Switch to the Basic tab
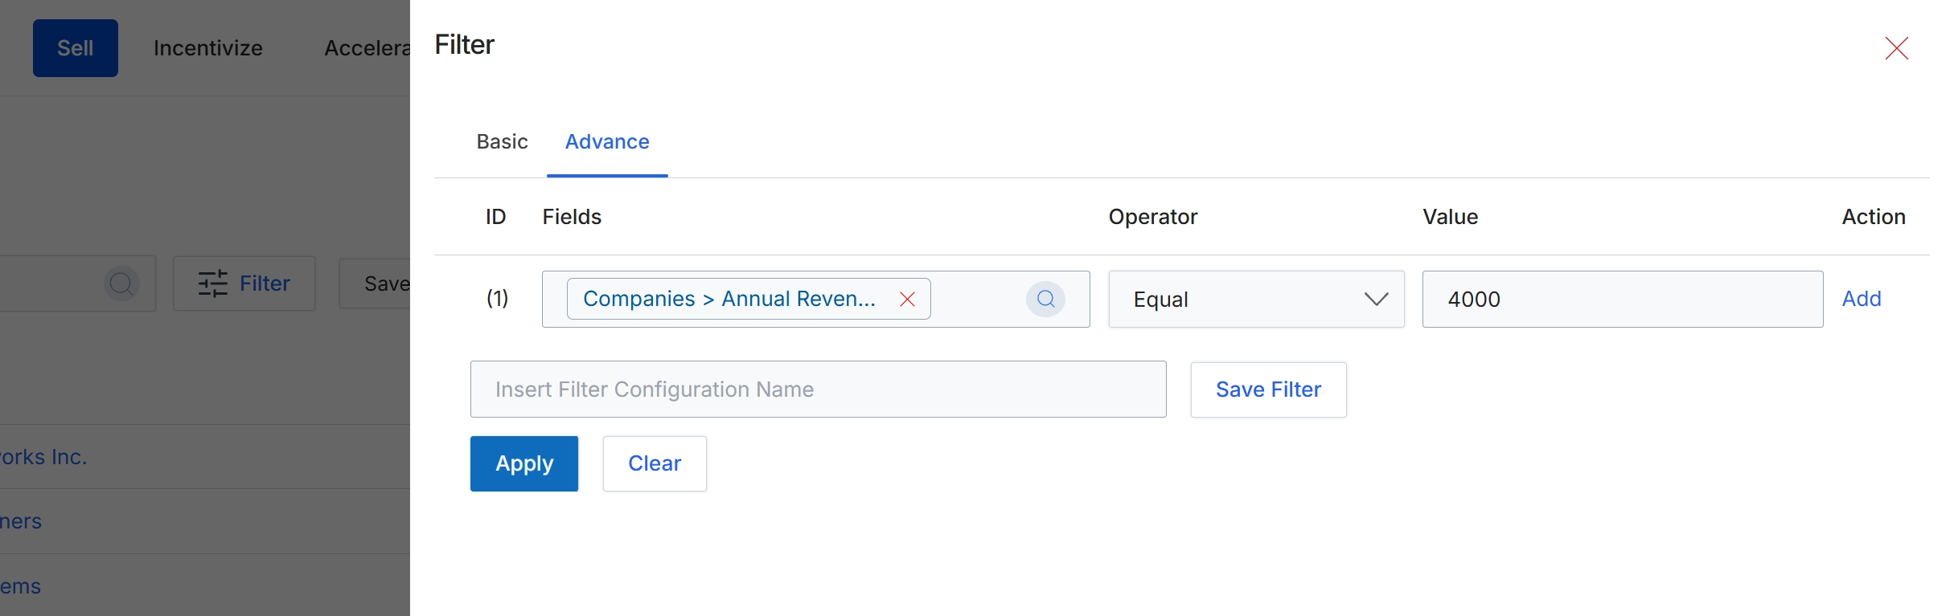The width and height of the screenshot is (1954, 616). pos(502,142)
